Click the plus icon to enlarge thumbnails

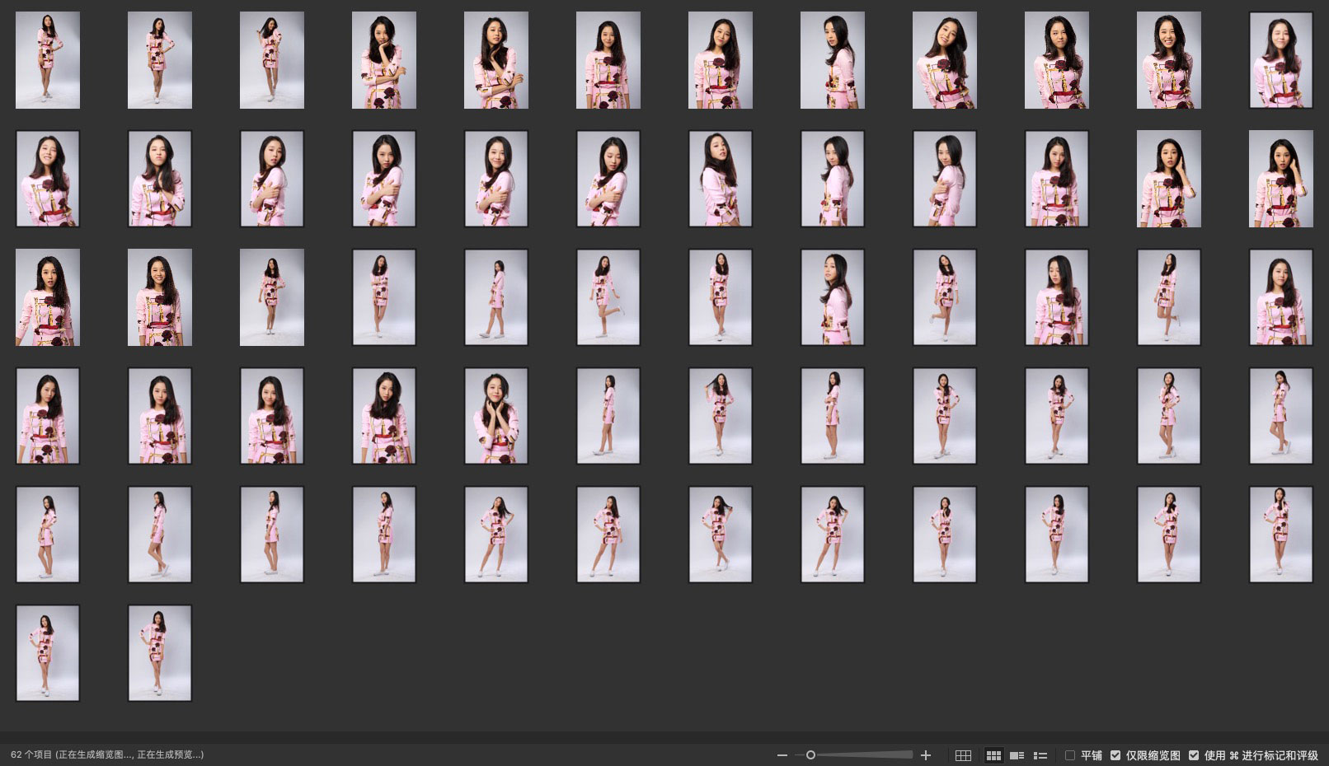click(x=926, y=755)
